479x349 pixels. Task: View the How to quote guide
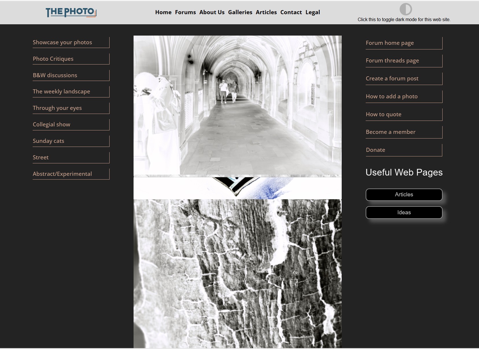click(404, 114)
